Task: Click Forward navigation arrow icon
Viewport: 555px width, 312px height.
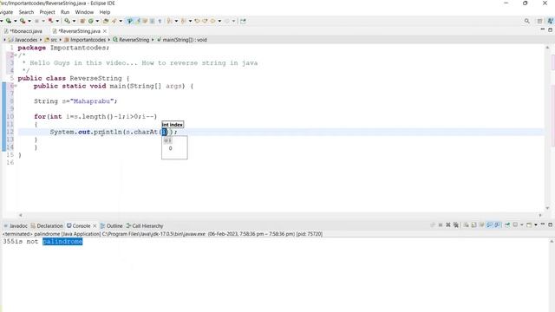Action: [227, 21]
